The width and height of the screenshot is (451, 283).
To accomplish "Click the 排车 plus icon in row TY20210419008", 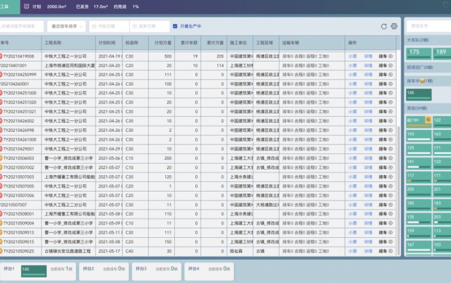I will pyautogui.click(x=391, y=56).
